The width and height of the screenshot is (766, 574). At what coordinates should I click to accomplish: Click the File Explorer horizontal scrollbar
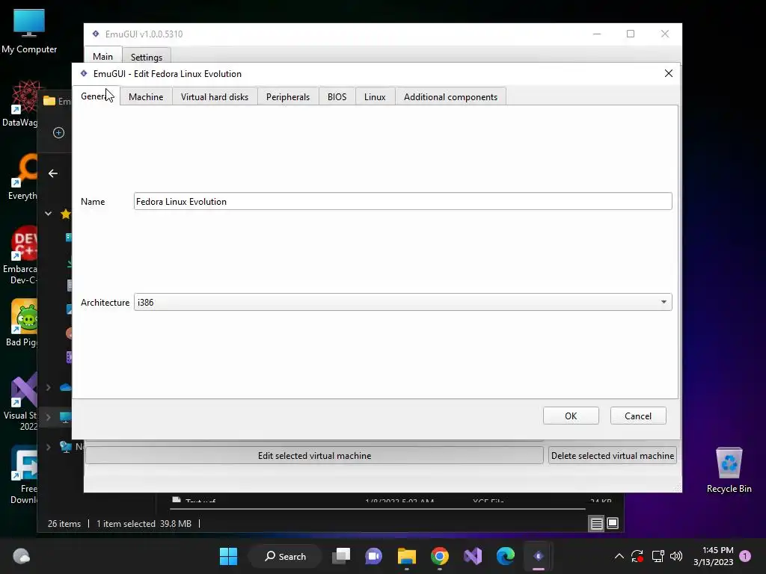377,508
